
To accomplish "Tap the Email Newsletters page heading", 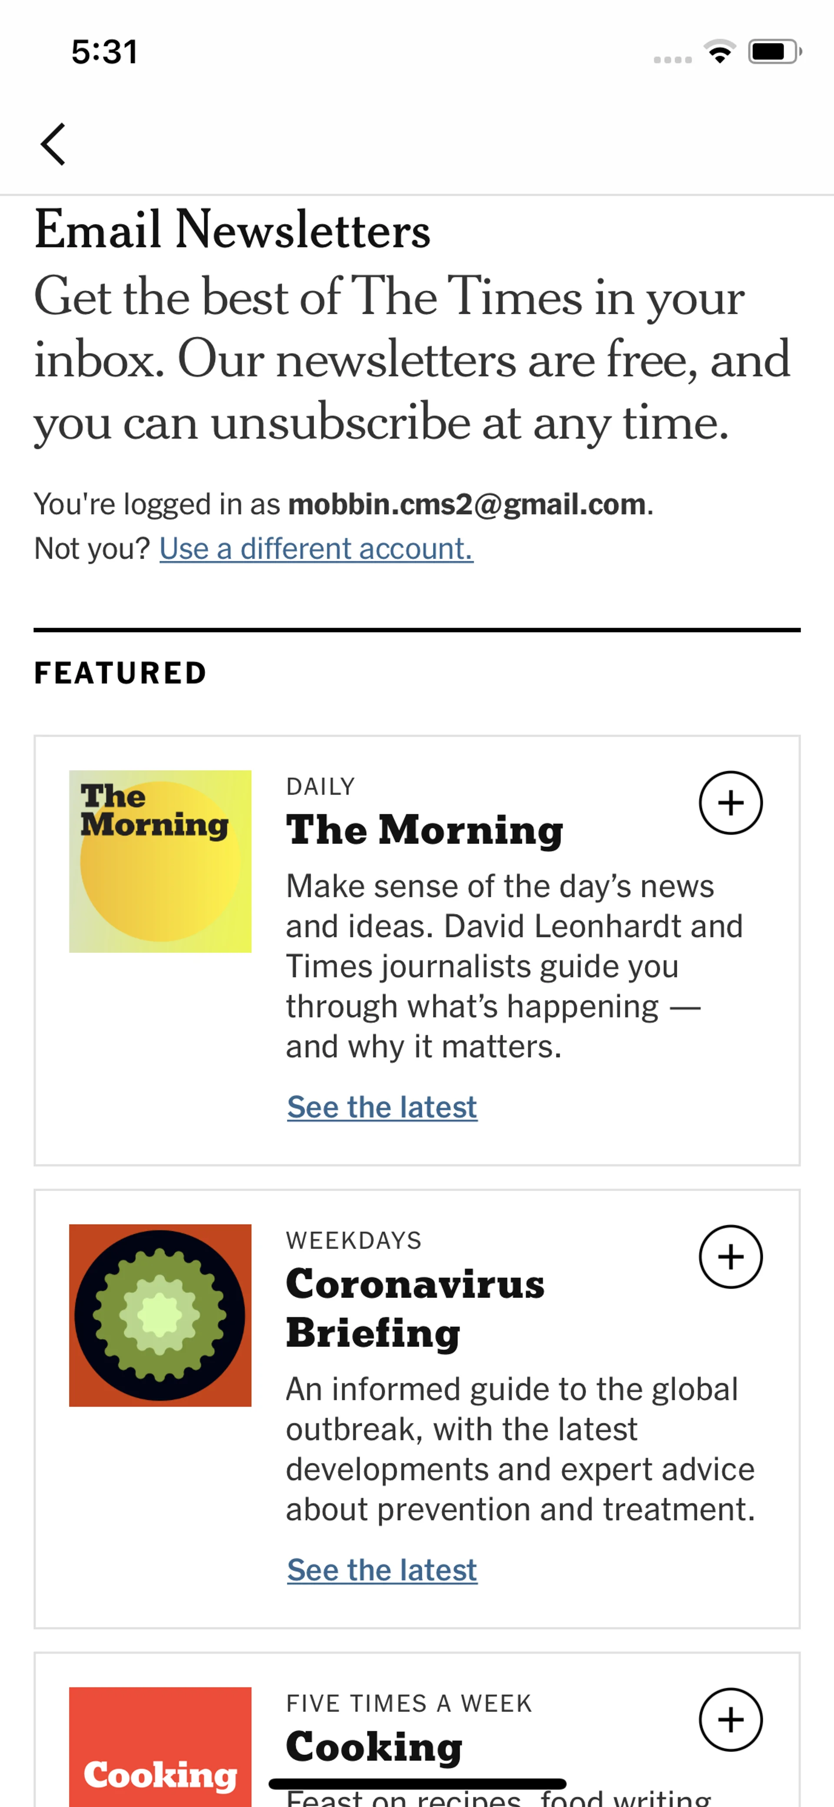I will click(x=232, y=230).
